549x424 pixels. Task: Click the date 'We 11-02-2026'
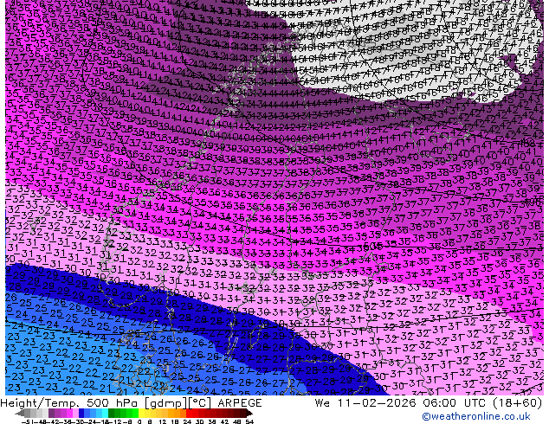coord(365,403)
